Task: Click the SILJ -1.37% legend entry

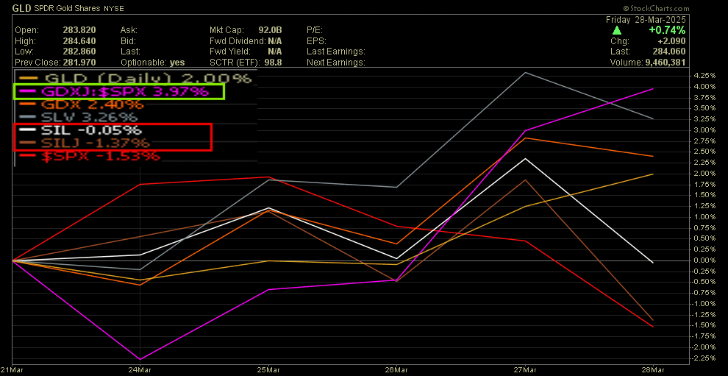Action: click(84, 143)
